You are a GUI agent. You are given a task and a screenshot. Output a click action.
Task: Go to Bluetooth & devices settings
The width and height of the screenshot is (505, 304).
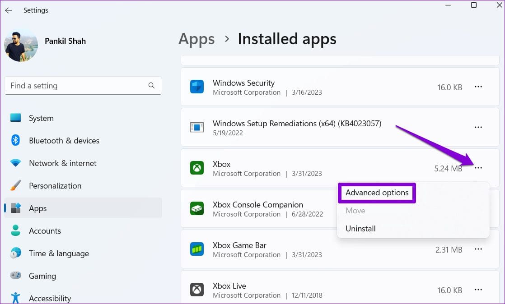pos(83,141)
